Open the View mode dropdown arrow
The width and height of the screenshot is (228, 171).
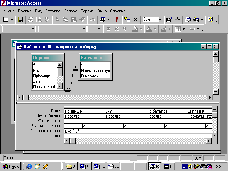pyautogui.click(x=12, y=20)
